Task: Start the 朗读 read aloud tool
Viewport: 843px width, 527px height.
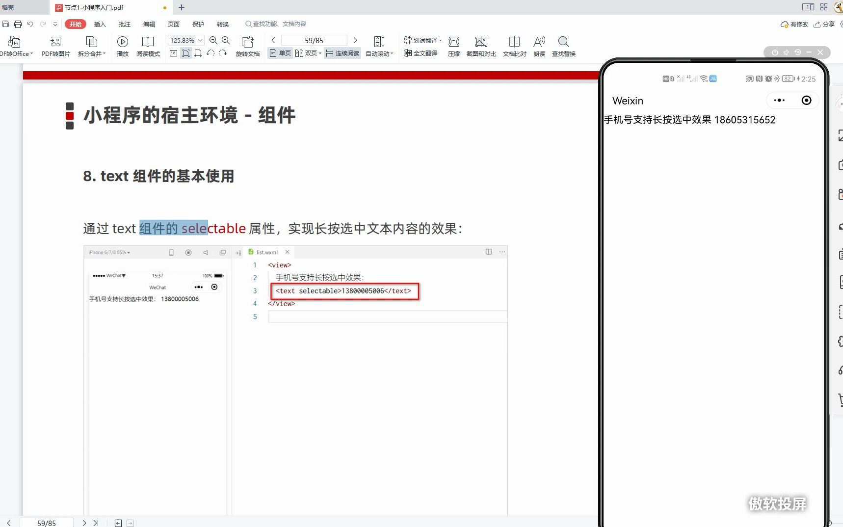Action: click(539, 46)
